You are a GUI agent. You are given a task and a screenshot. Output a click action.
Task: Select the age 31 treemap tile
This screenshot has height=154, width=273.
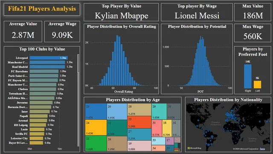point(157,128)
